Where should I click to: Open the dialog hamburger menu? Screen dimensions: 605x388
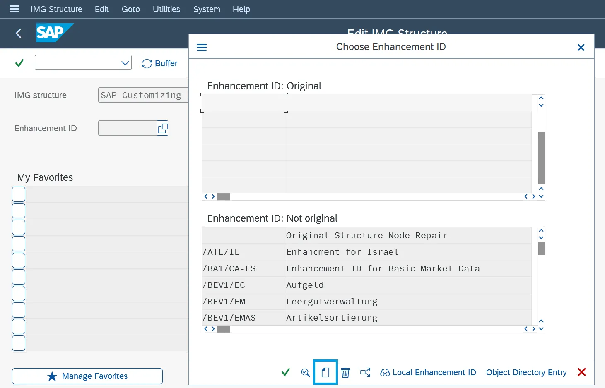pos(202,47)
